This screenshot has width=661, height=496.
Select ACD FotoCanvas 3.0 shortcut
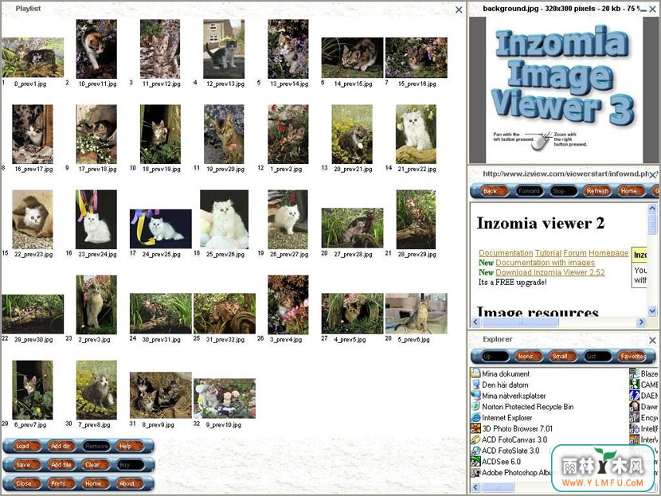pos(509,439)
